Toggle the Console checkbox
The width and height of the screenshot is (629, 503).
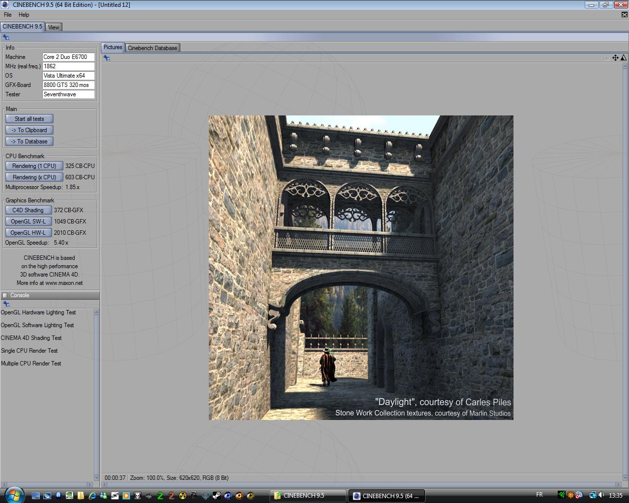5,295
